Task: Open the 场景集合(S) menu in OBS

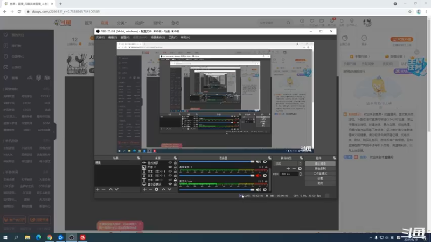Action: pos(158,37)
